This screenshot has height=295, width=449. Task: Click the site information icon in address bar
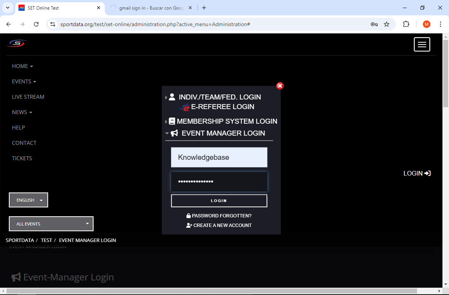[x=53, y=24]
